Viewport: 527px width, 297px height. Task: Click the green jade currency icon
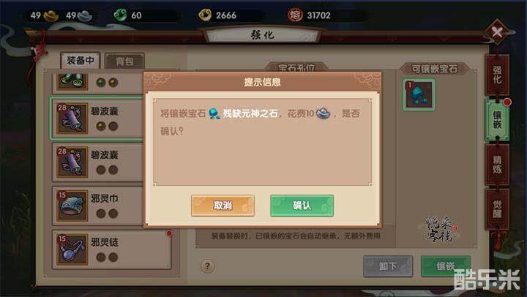point(120,15)
